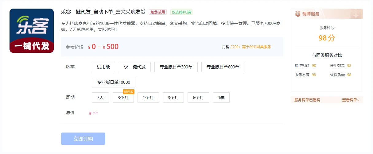The image size is (373, 154).
Task: Click the 描述相符 98 rating
Action: 305,66
